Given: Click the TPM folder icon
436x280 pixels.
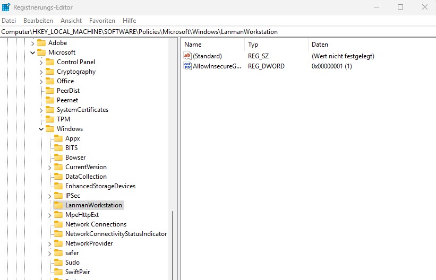Looking at the screenshot, I should 50,119.
